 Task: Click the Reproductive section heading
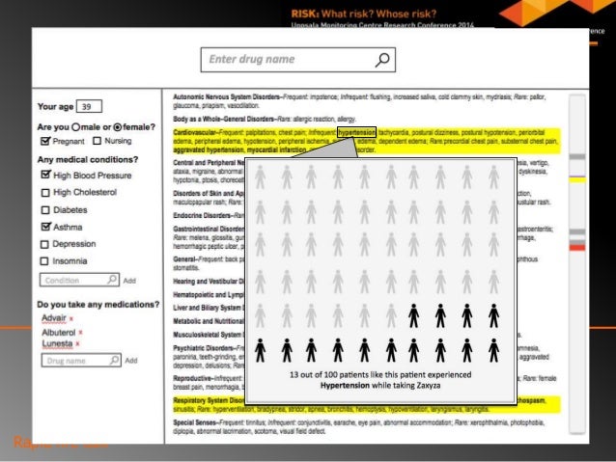192,378
